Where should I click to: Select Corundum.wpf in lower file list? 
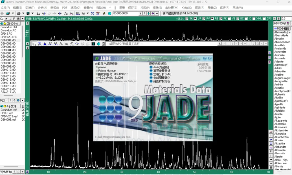click(x=8, y=110)
